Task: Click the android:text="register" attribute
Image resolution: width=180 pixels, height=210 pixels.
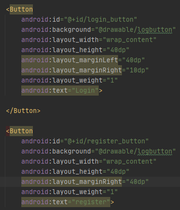Action: tap(66, 202)
